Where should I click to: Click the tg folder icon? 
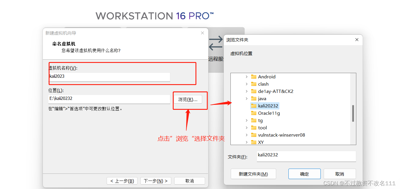pos(253,120)
